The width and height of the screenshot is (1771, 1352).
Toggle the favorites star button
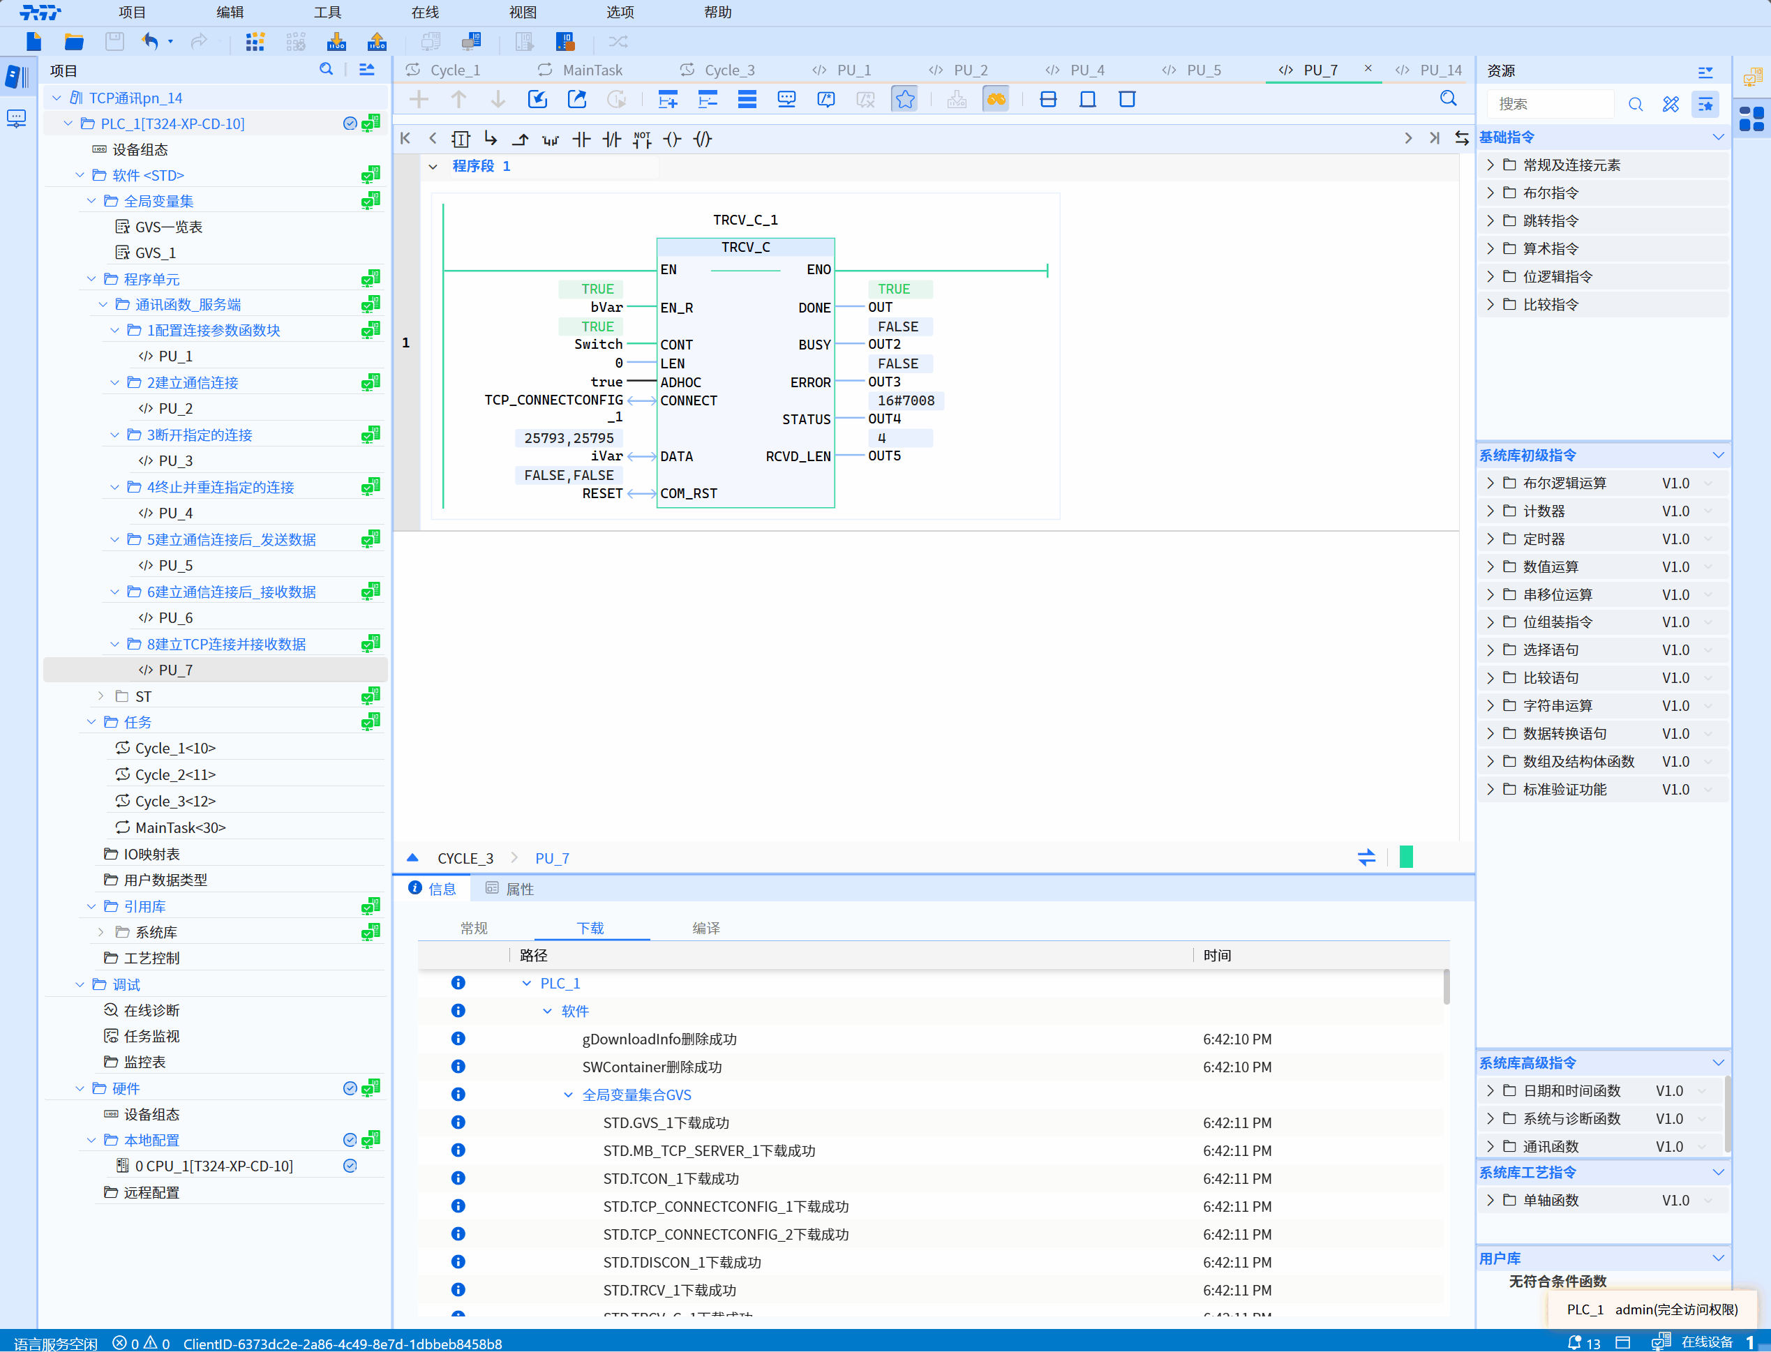pos(905,99)
